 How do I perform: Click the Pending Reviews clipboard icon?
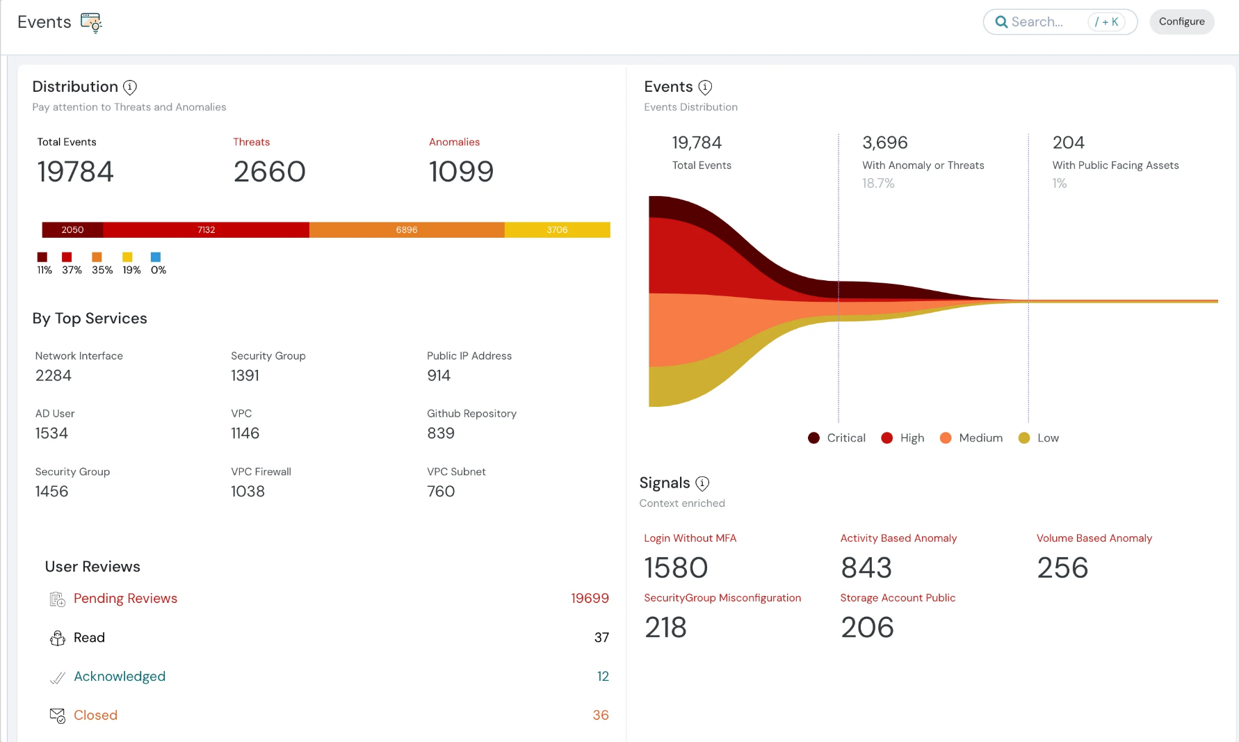point(57,599)
